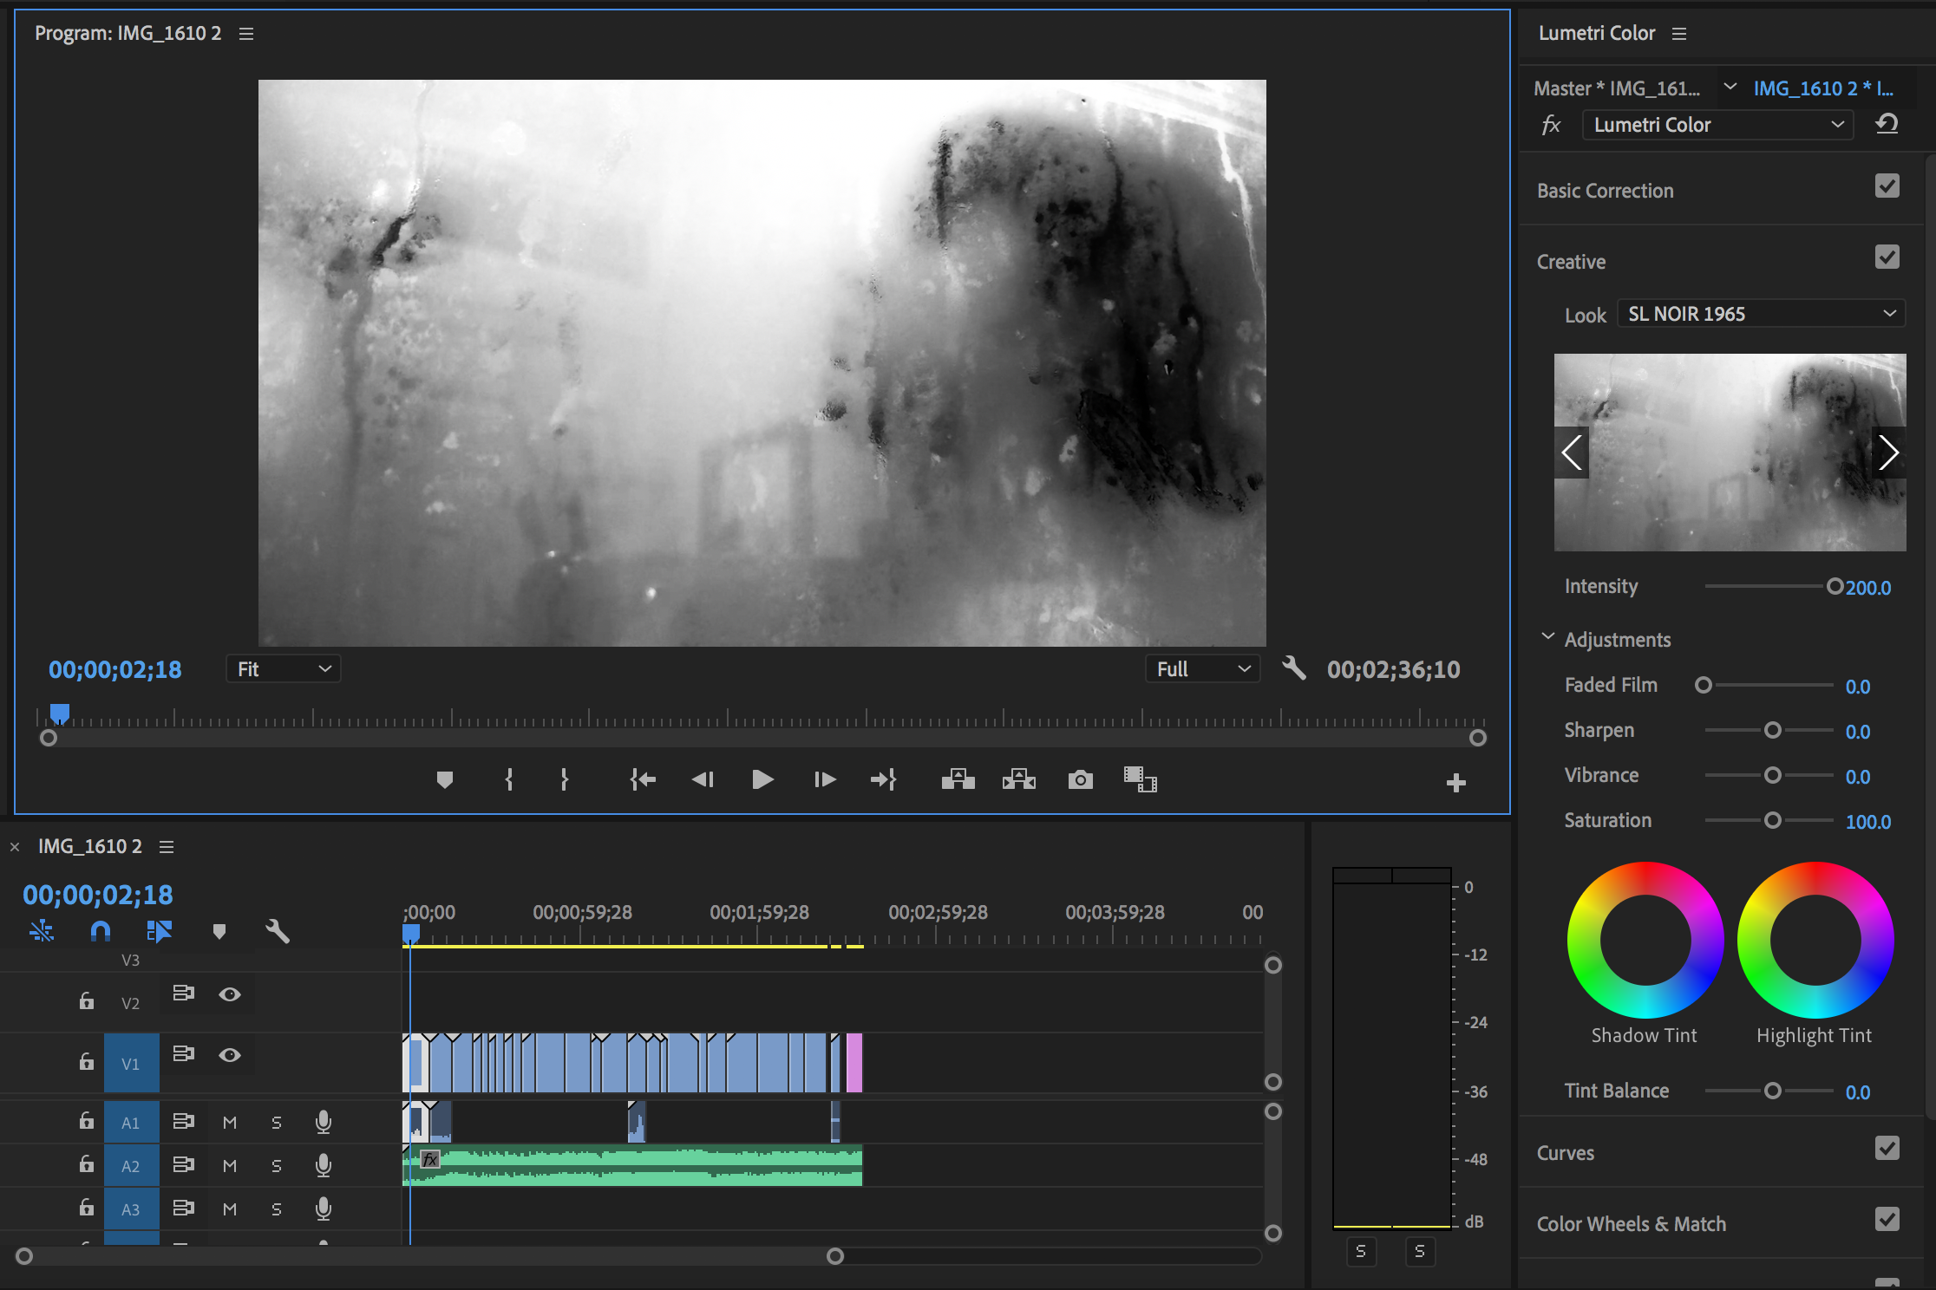This screenshot has width=1936, height=1290.
Task: Reset Lumetri Color effect with the undo arrow
Action: (x=1887, y=124)
